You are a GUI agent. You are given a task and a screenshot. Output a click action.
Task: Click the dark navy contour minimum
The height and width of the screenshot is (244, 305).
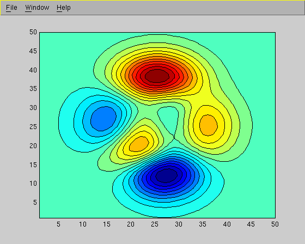pyautogui.click(x=167, y=175)
